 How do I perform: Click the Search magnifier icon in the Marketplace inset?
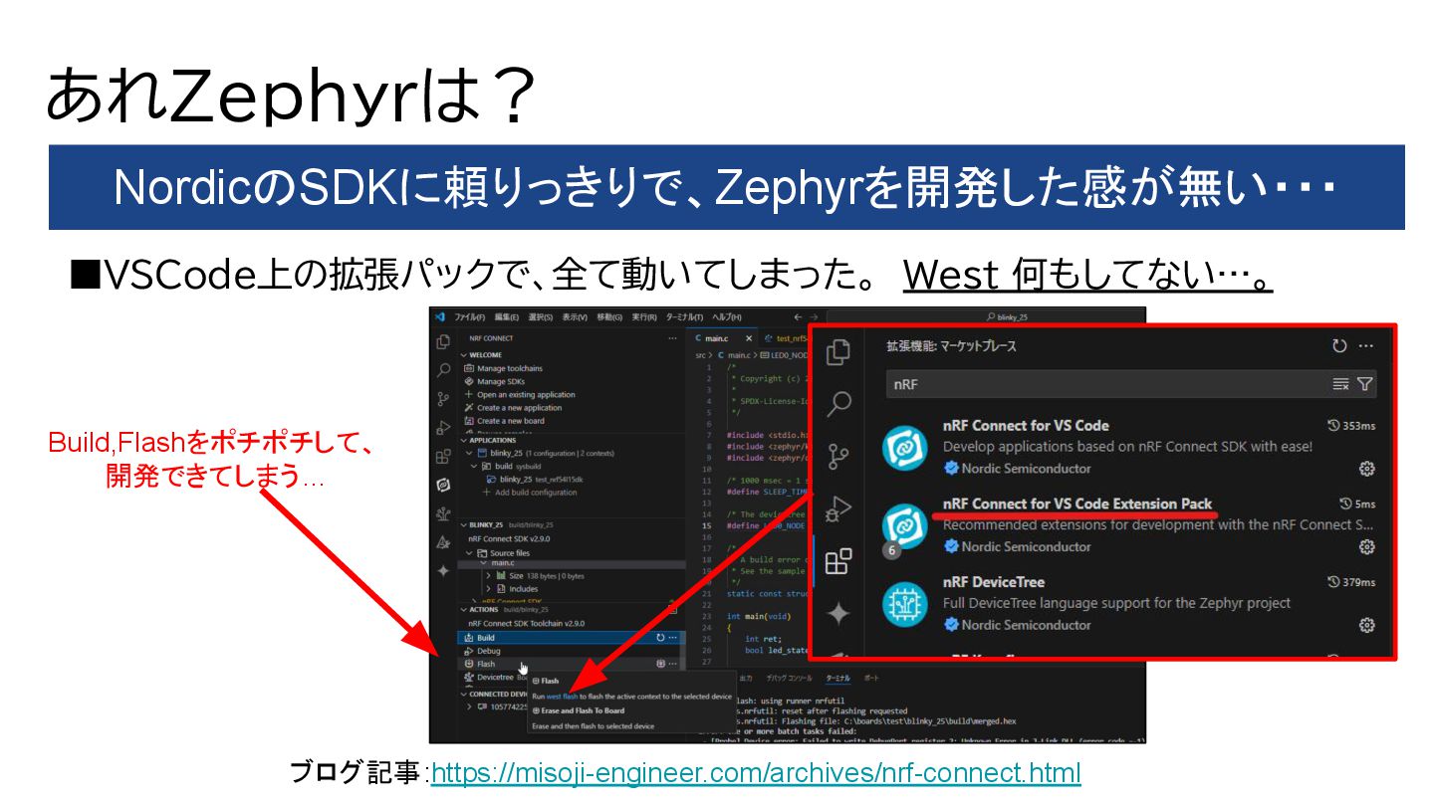(839, 403)
